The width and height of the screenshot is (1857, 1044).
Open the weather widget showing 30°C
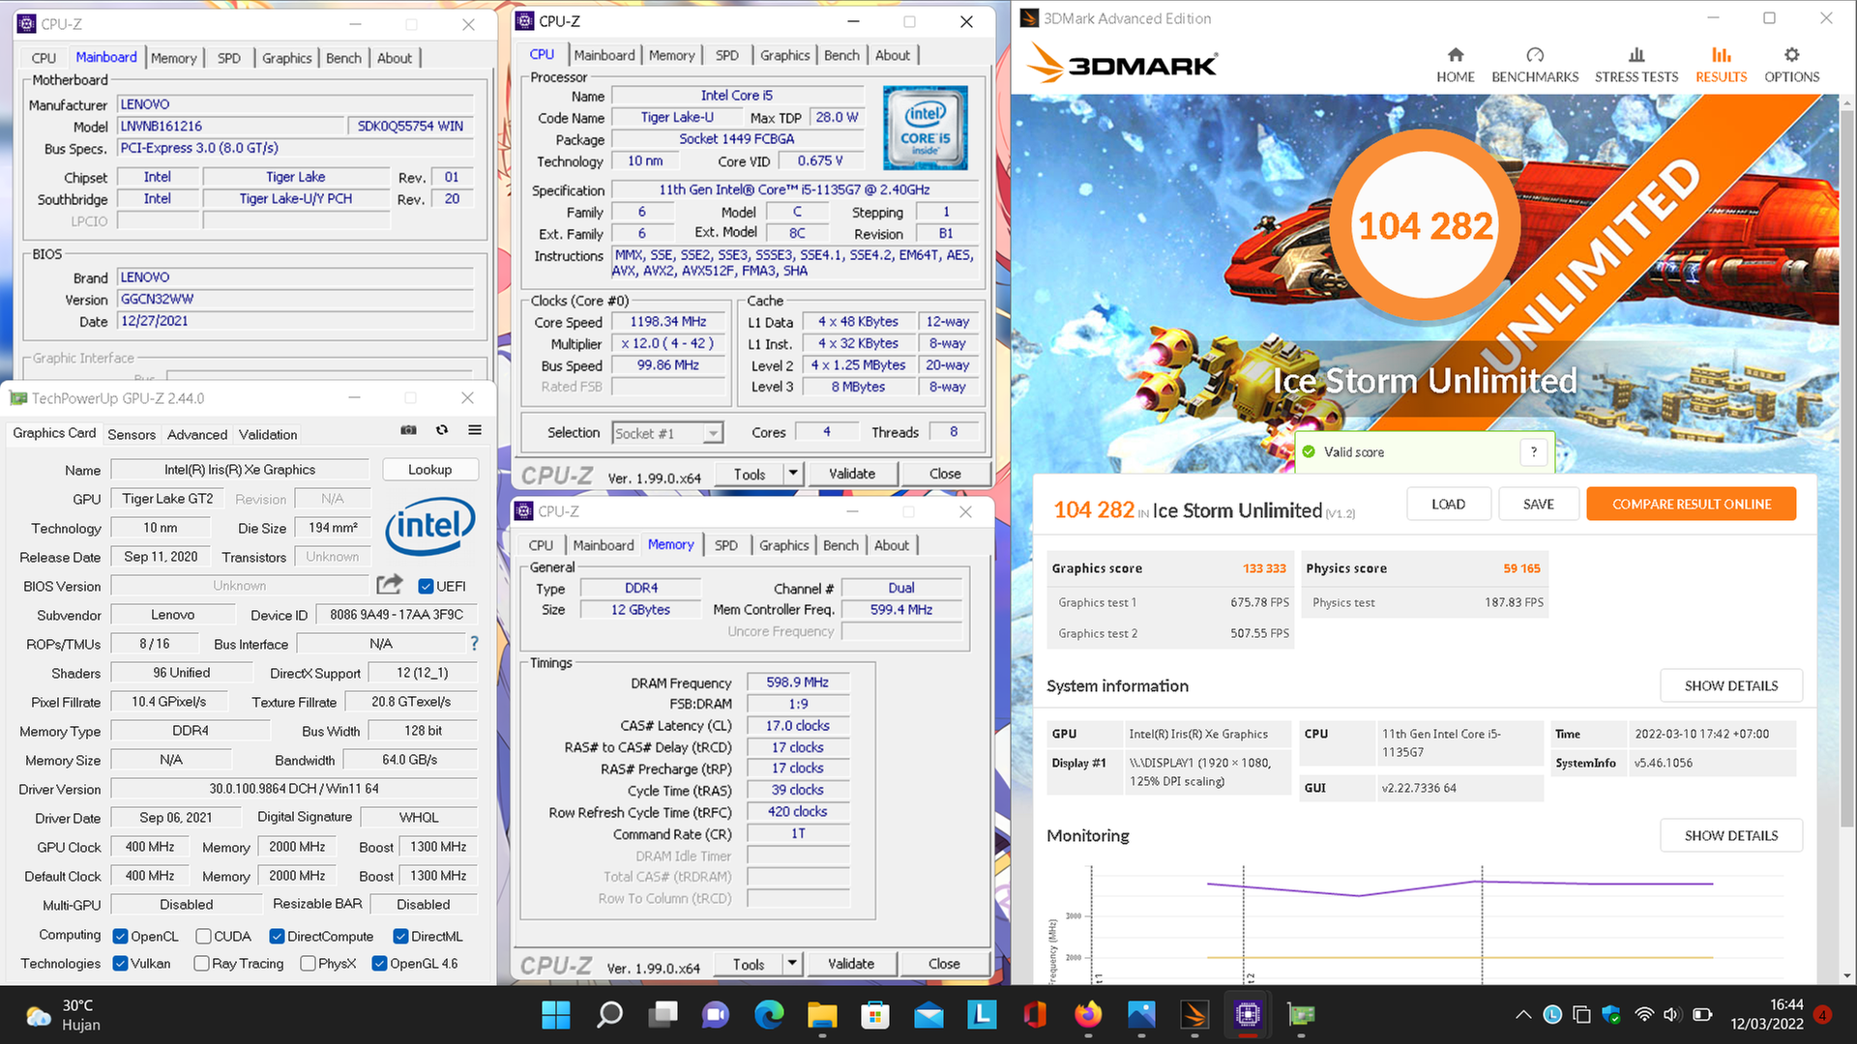point(64,1015)
